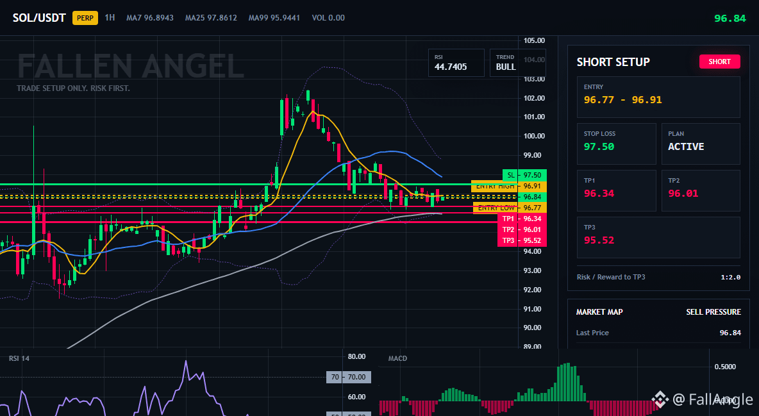Click the TRADE SETUP ONLY. RISK FIRST. text
The image size is (759, 416).
coord(73,88)
